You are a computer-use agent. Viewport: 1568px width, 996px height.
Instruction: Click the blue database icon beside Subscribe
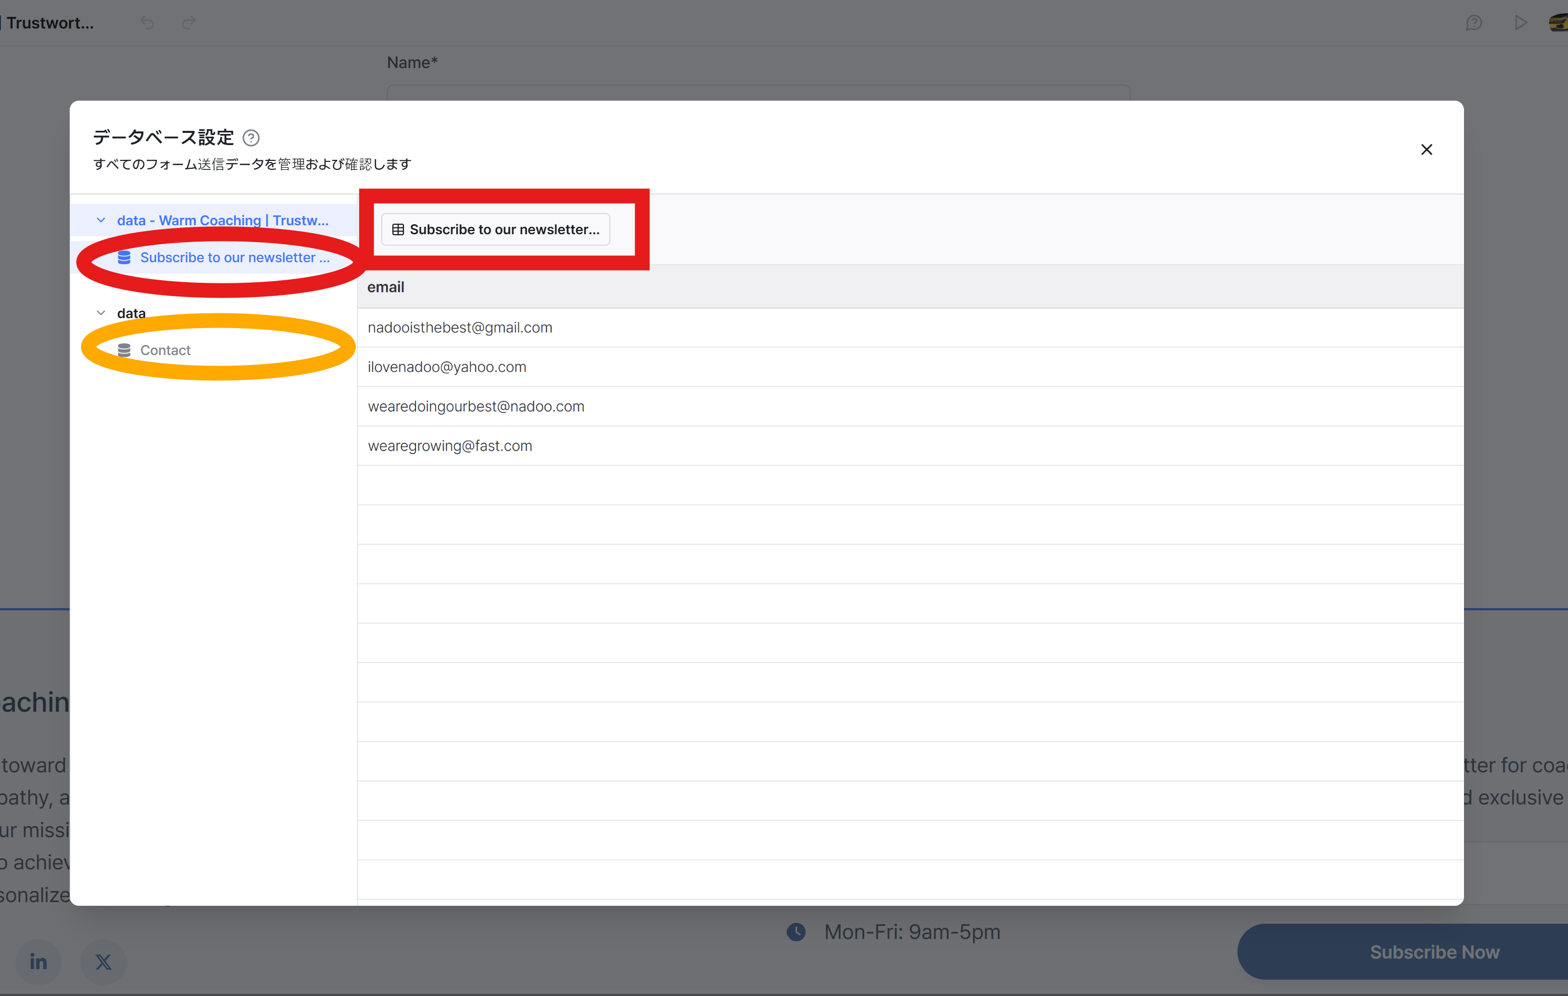pos(124,257)
